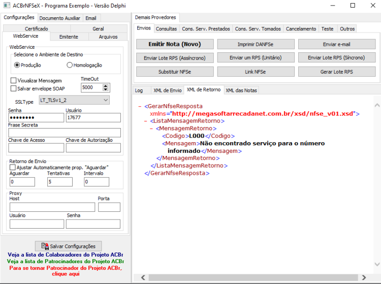Enable the Visualizar Mensagem checkbox
Image resolution: width=381 pixels, height=284 pixels.
coord(14,80)
